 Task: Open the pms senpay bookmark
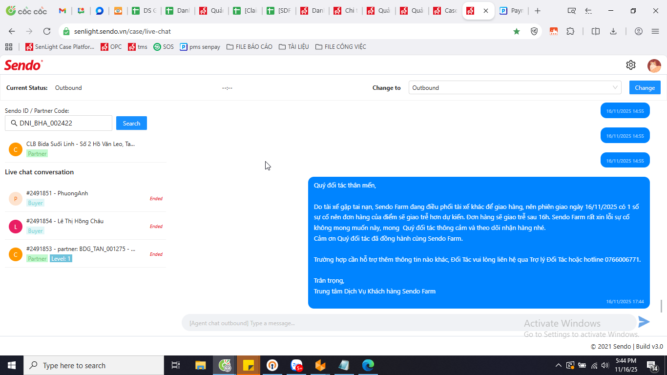point(200,47)
